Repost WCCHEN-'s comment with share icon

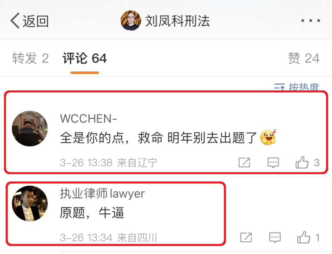[244, 163]
